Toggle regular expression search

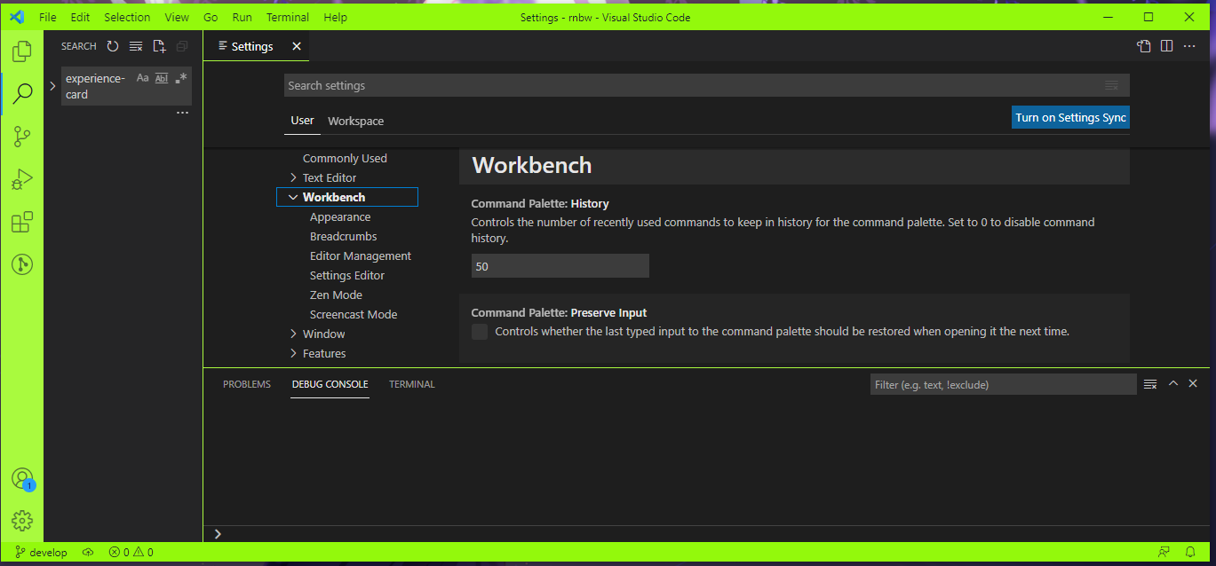[180, 77]
